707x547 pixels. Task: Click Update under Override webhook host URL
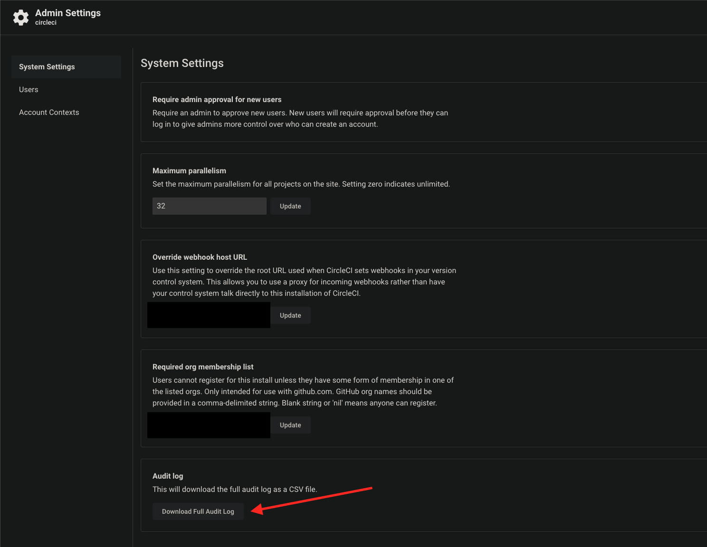coord(290,315)
